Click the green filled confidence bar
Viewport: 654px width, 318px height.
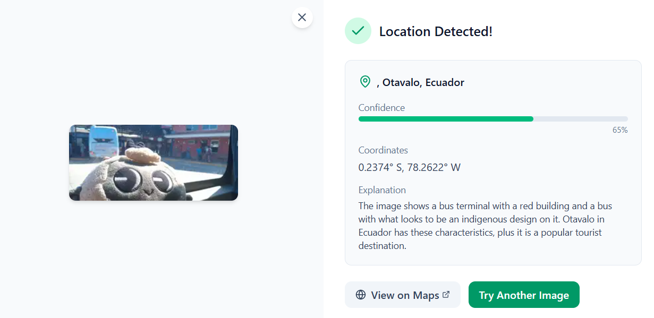(x=445, y=119)
